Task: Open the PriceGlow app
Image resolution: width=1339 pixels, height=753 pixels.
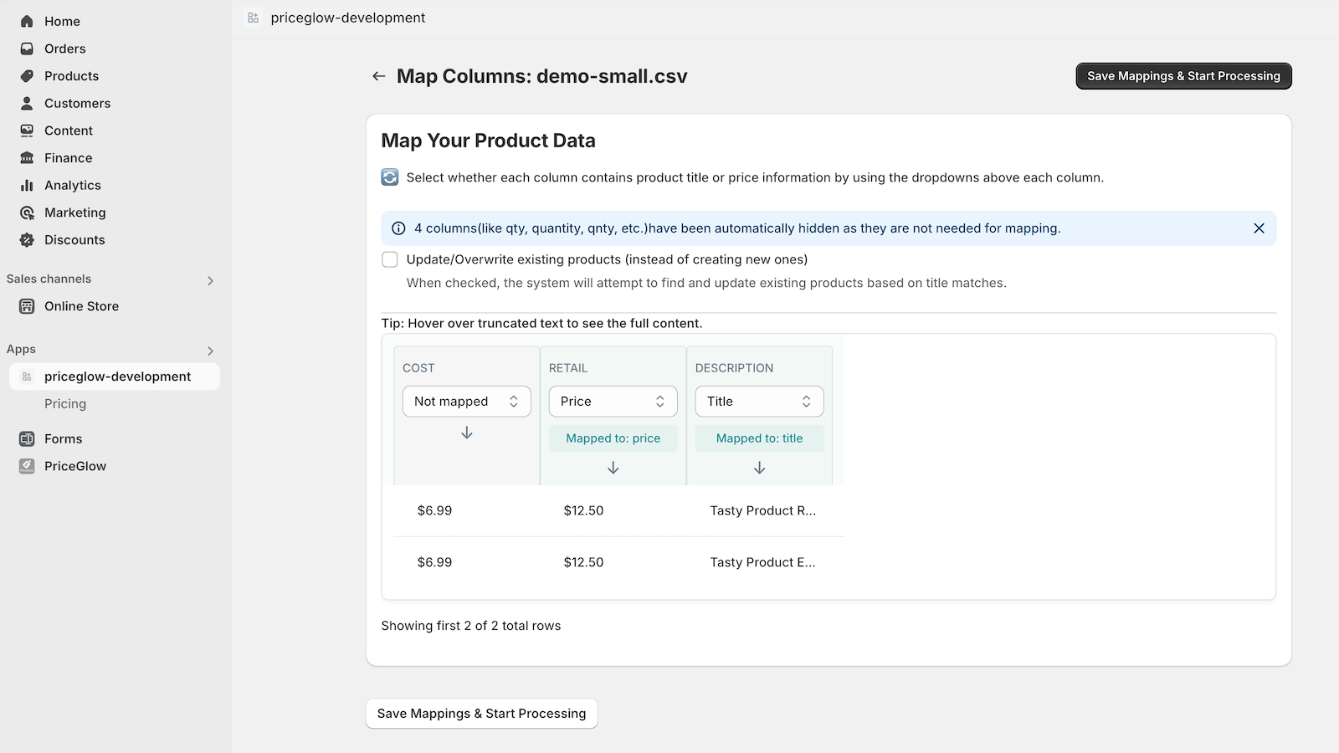Action: (75, 466)
